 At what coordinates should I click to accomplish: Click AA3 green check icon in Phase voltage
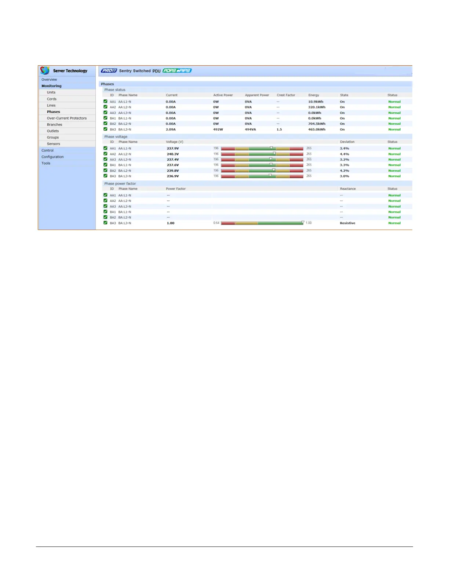coord(106,159)
